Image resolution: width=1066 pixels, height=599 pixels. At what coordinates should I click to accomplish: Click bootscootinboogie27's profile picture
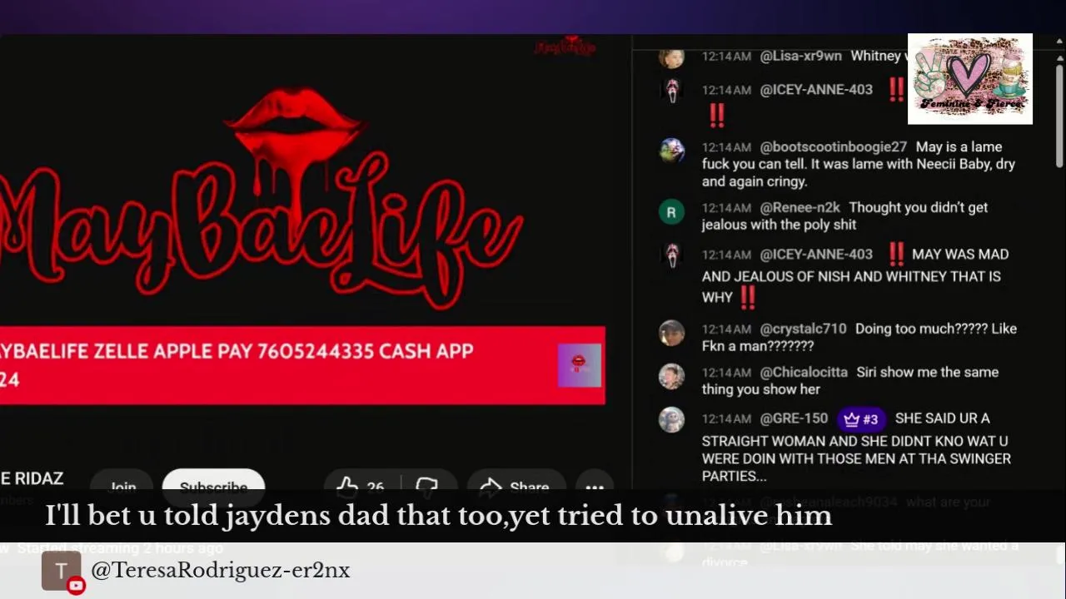[x=671, y=151]
